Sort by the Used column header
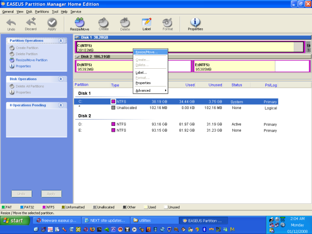The image size is (312, 234). pos(190,85)
